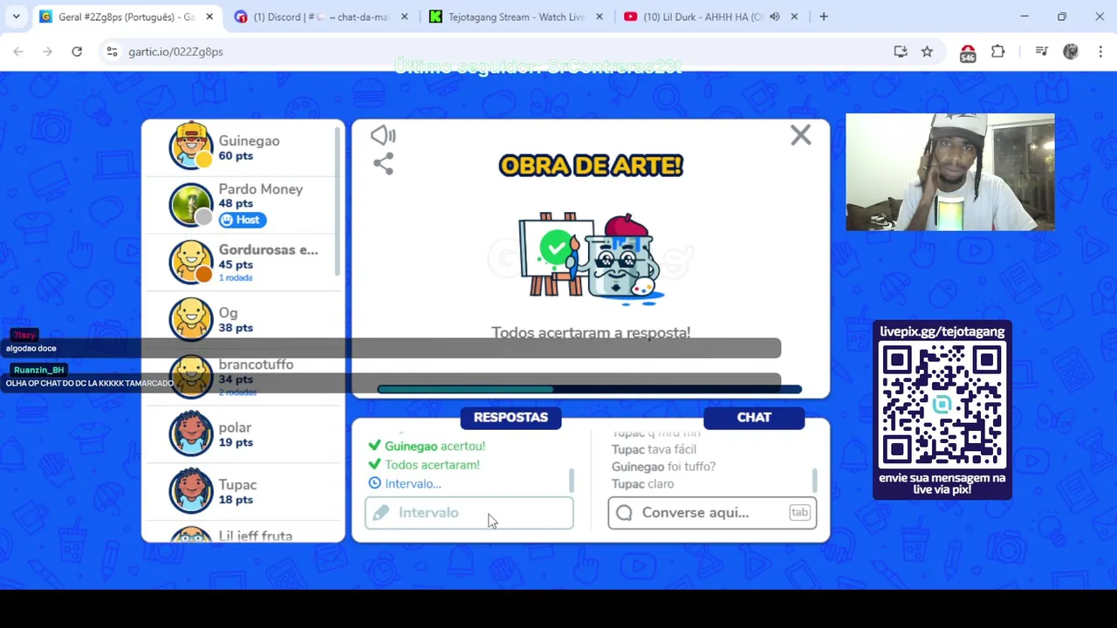The image size is (1117, 628).
Task: Click '60 pts' score under Guinegao
Action: pos(236,156)
